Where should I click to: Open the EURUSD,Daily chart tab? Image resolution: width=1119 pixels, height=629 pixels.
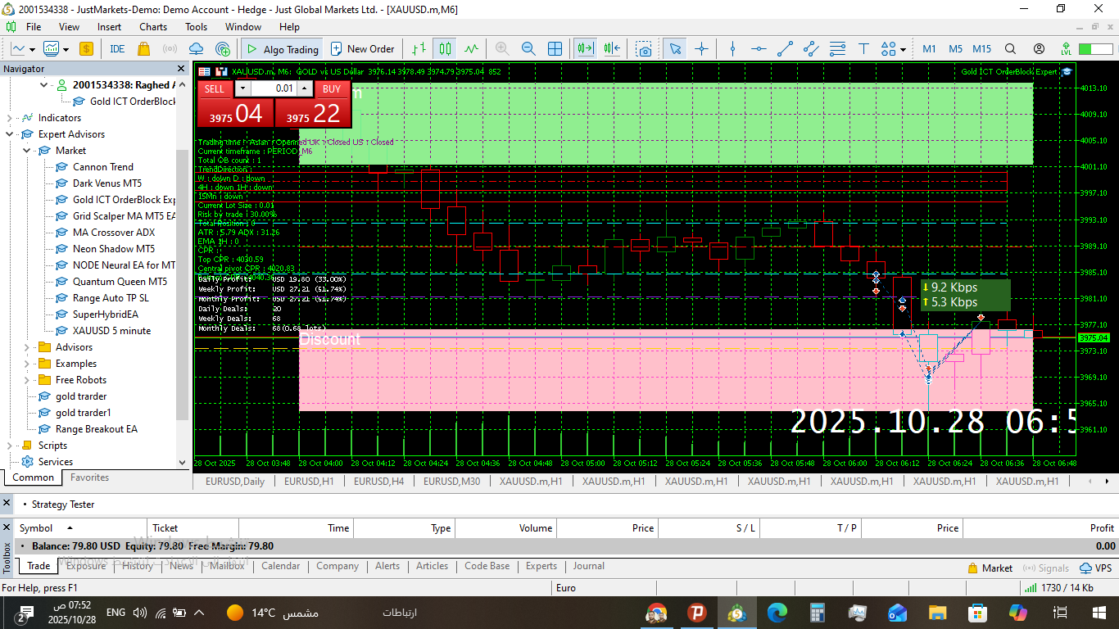[235, 482]
